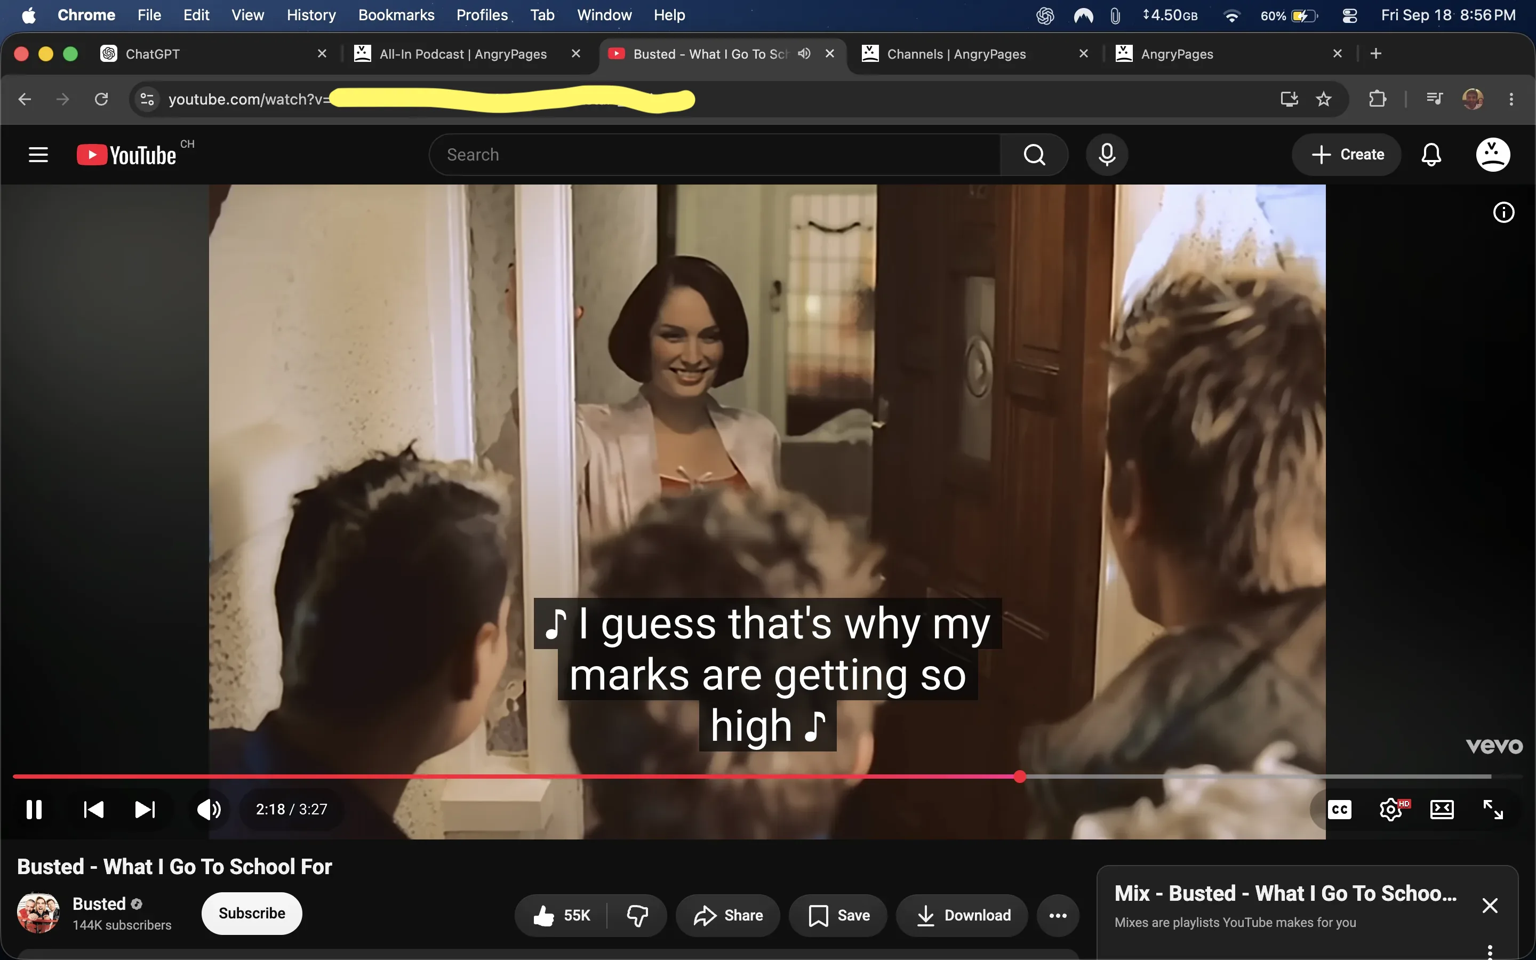Viewport: 1536px width, 960px height.
Task: Open the Create menu
Action: (x=1346, y=154)
